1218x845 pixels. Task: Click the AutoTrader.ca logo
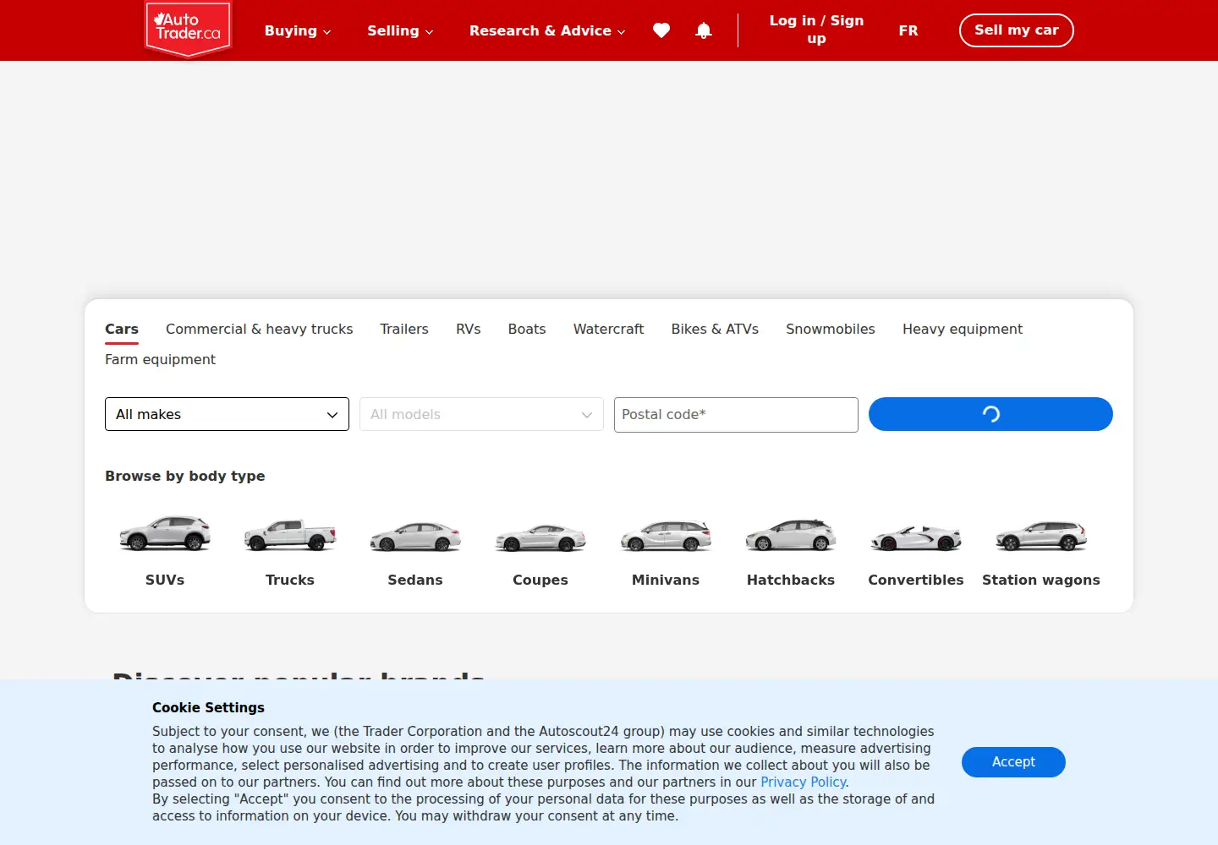(x=188, y=30)
